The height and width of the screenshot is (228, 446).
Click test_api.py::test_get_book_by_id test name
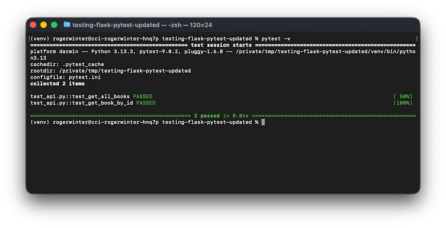coord(81,103)
